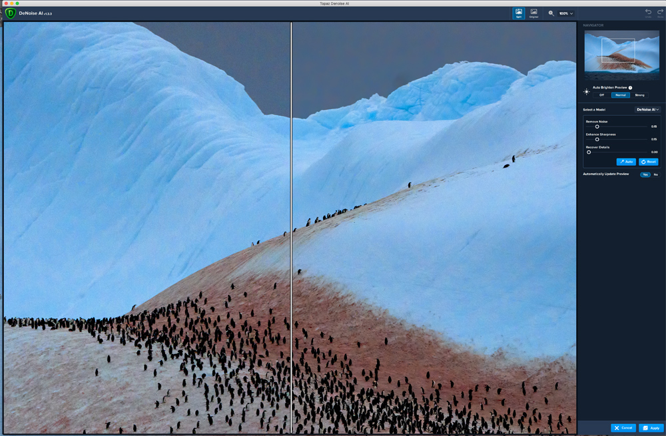Cancel and discard changes
The image size is (666, 436).
pos(623,428)
